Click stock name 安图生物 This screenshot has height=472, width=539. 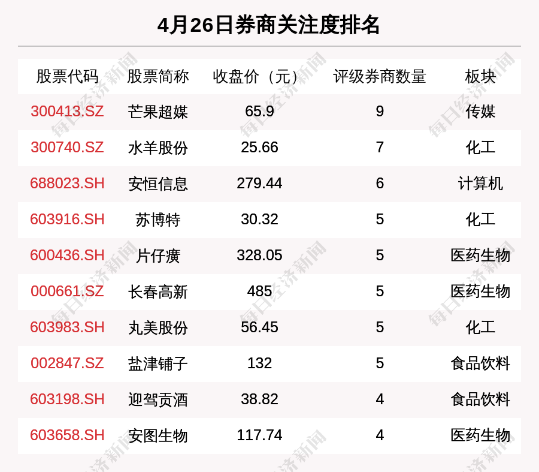(x=158, y=436)
